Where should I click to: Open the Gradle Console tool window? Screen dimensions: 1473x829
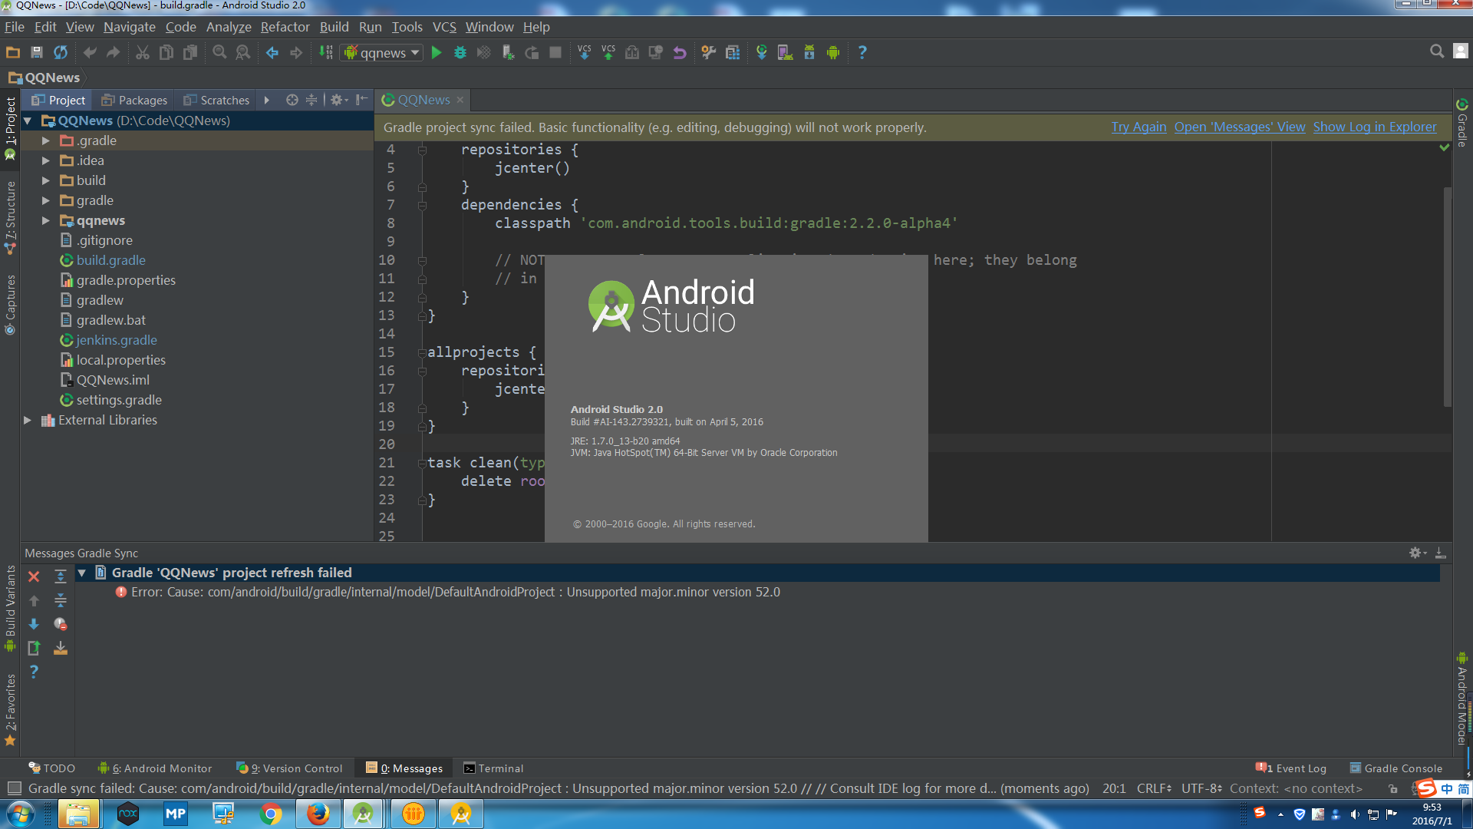click(x=1396, y=768)
